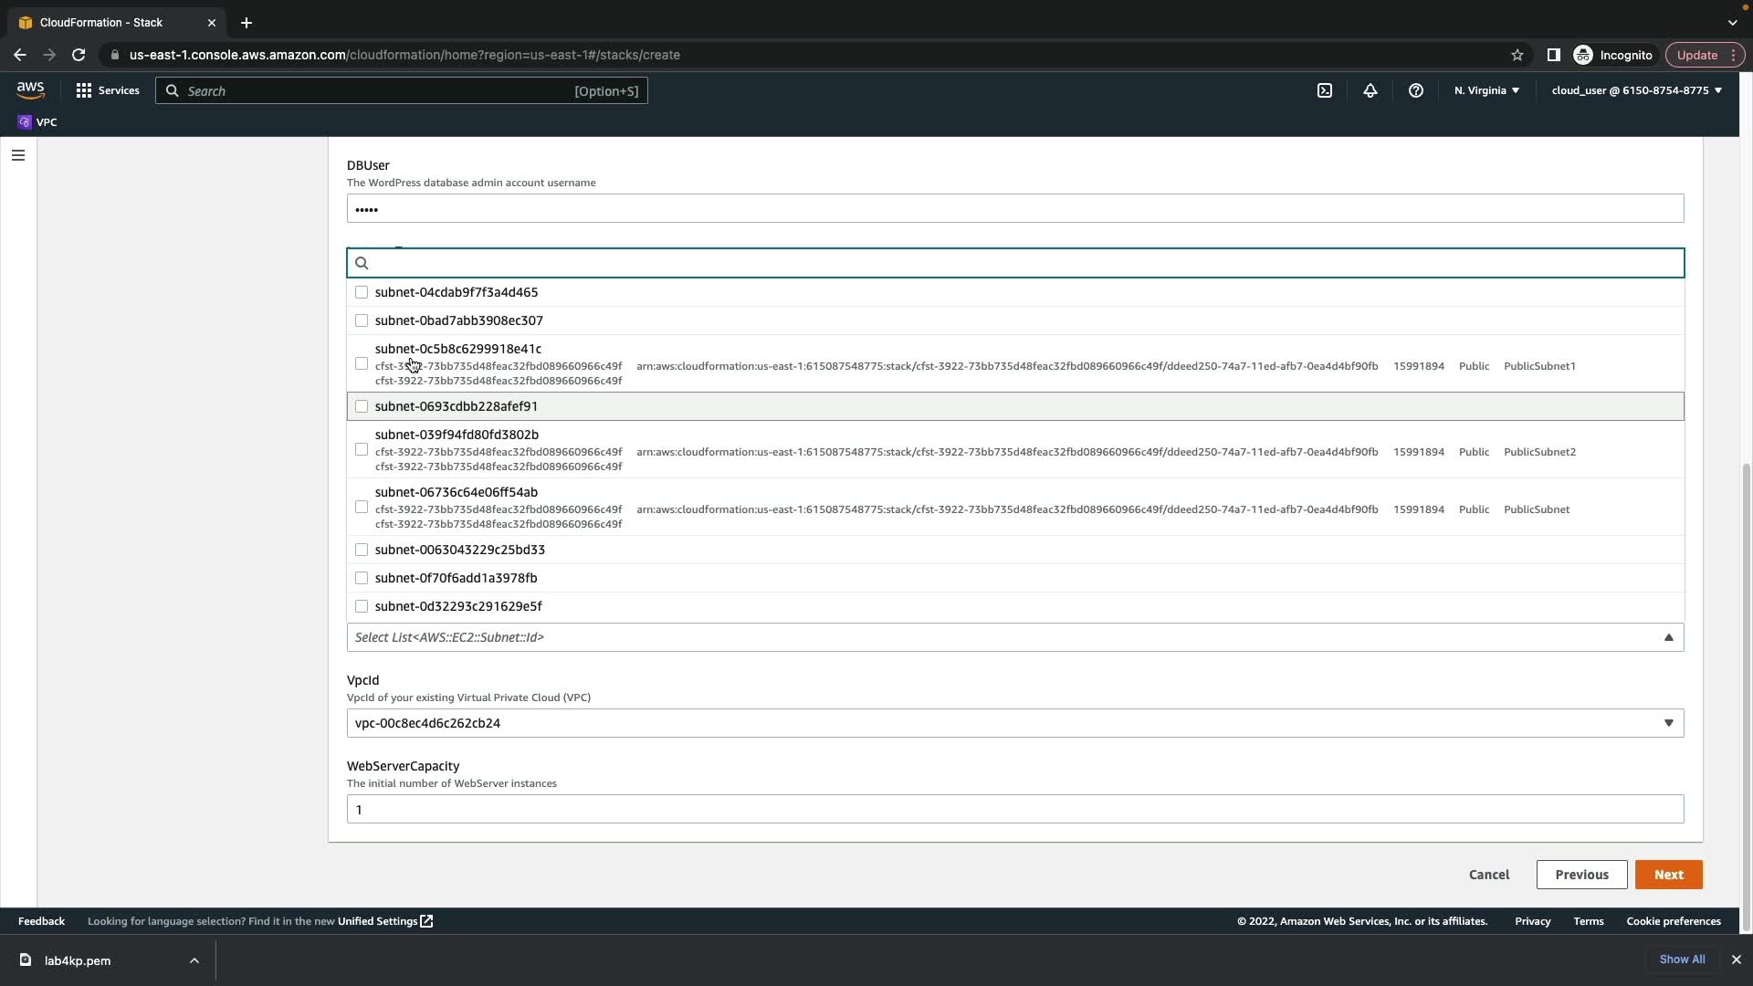Click the WebServerCapacity input field
Screen dimensions: 1753x986
(x=1014, y=810)
